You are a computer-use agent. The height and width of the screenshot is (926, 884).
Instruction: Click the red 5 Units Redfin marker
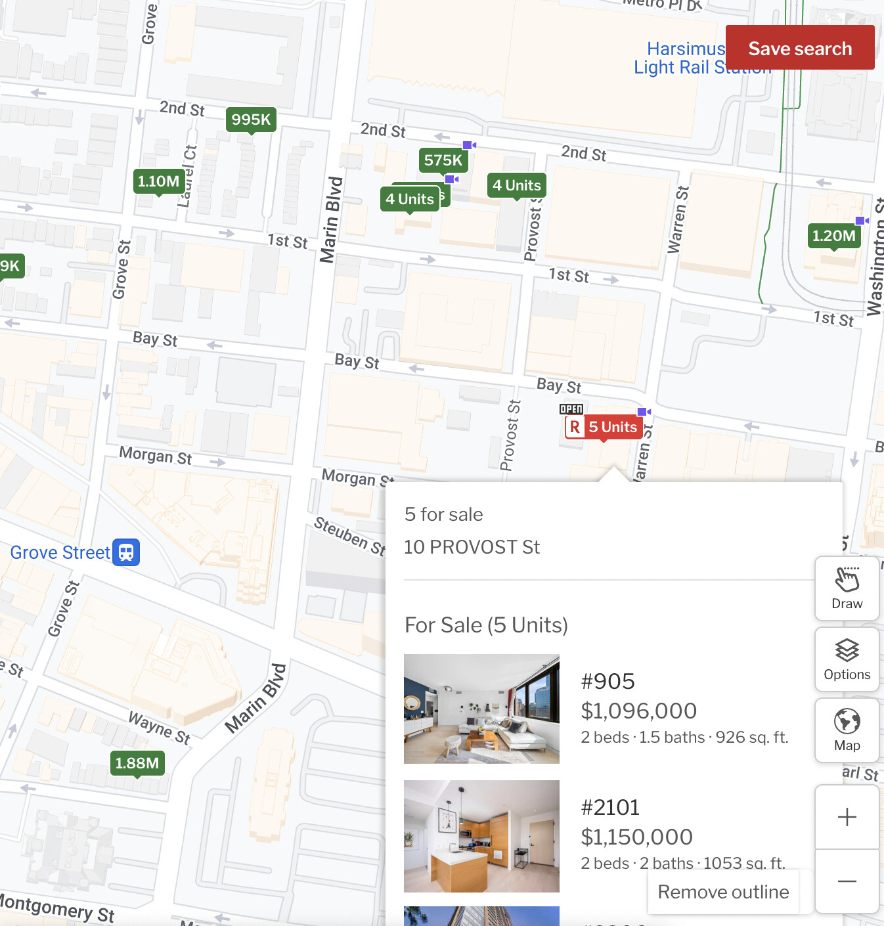pos(604,428)
